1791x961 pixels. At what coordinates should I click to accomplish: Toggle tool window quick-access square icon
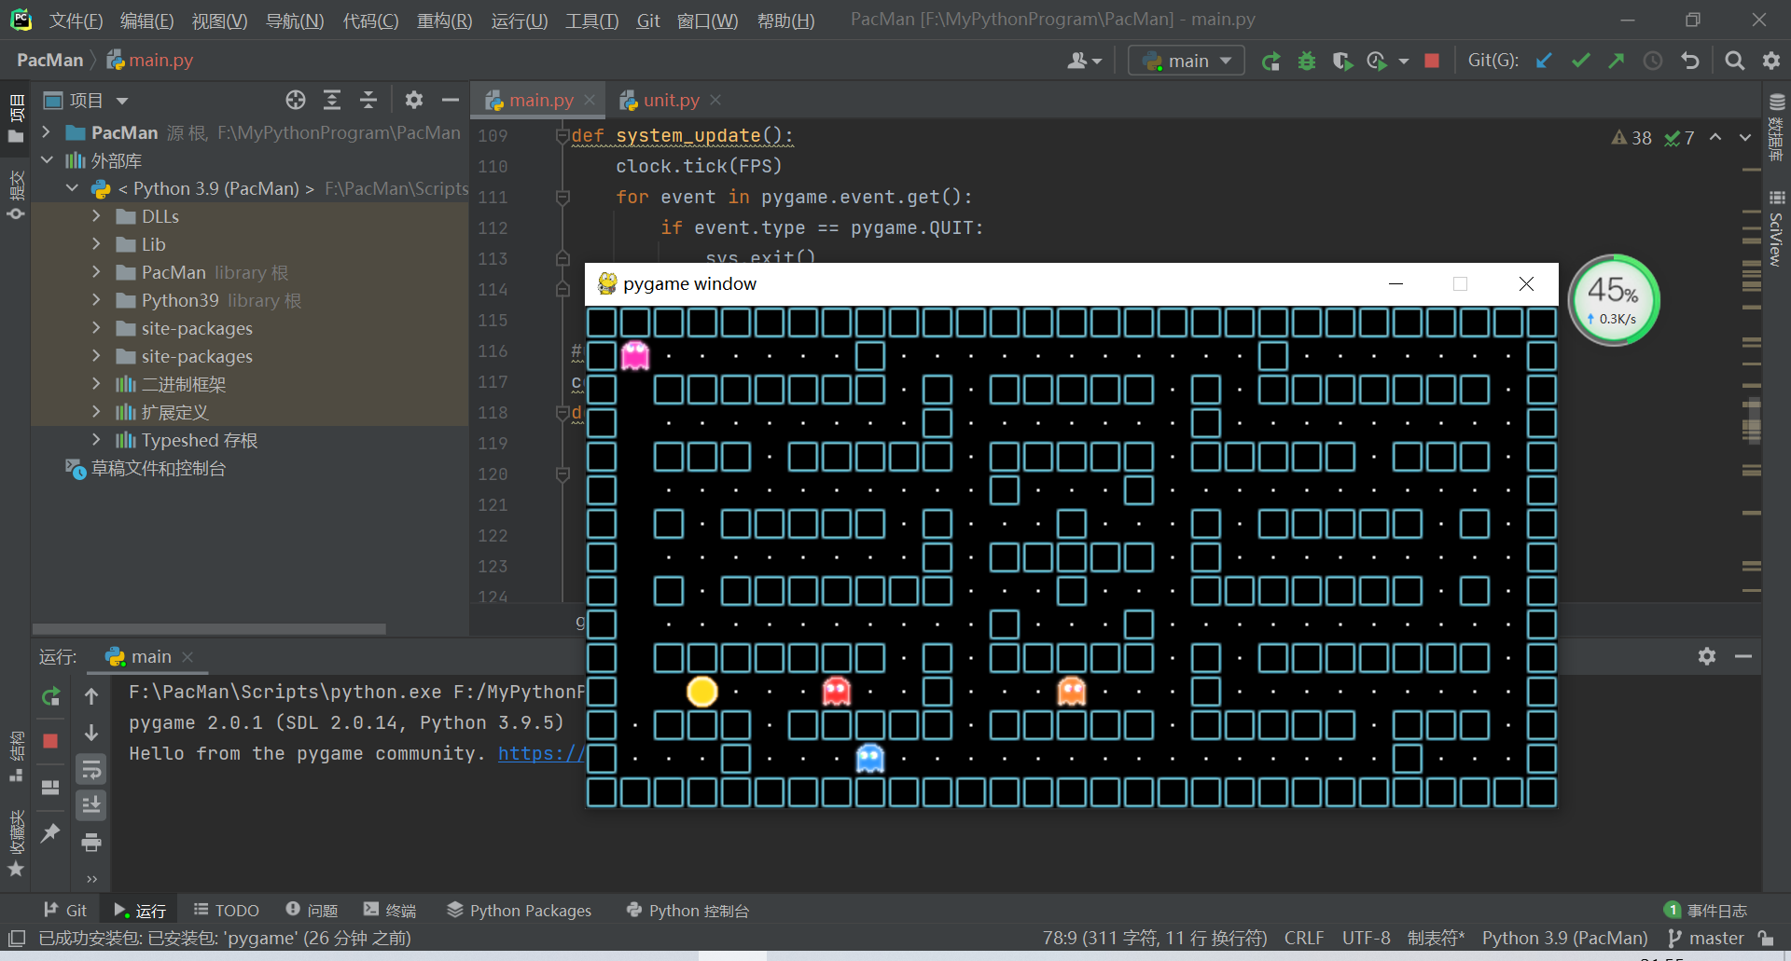(16, 938)
